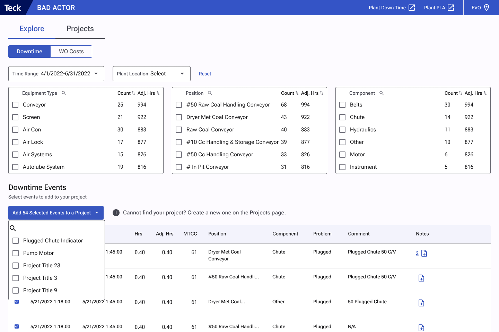499x332 pixels.
Task: Add note for Plugged Chute 50 C/V #50 Raw Coal event
Action: [421, 278]
